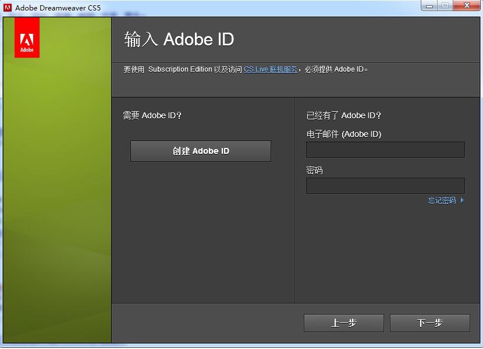Close the Adobe Dreamweaver CS5 window
This screenshot has width=483, height=349.
[x=467, y=6]
